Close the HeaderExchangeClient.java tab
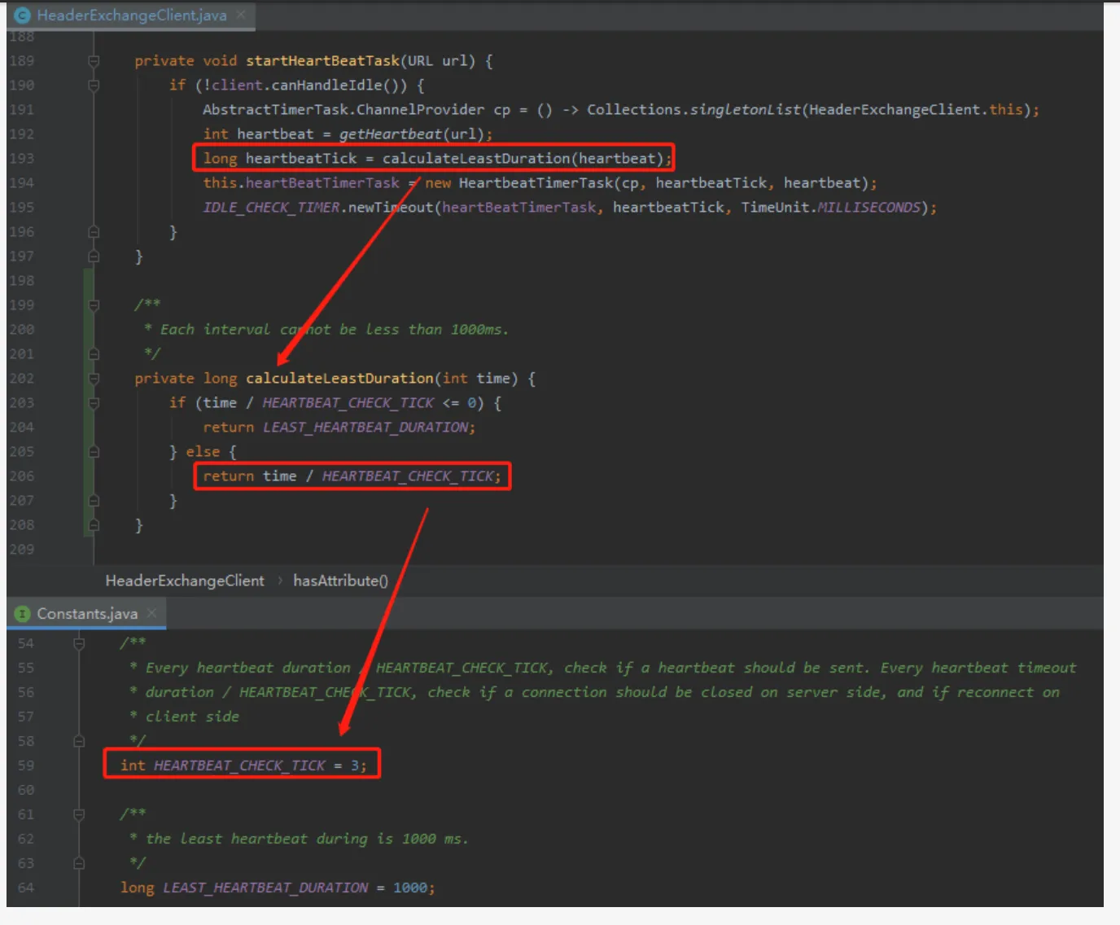This screenshot has height=925, width=1120. tap(241, 15)
